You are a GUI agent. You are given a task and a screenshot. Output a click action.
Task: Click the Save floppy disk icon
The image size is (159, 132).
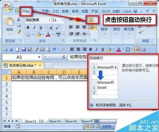tap(24, 49)
